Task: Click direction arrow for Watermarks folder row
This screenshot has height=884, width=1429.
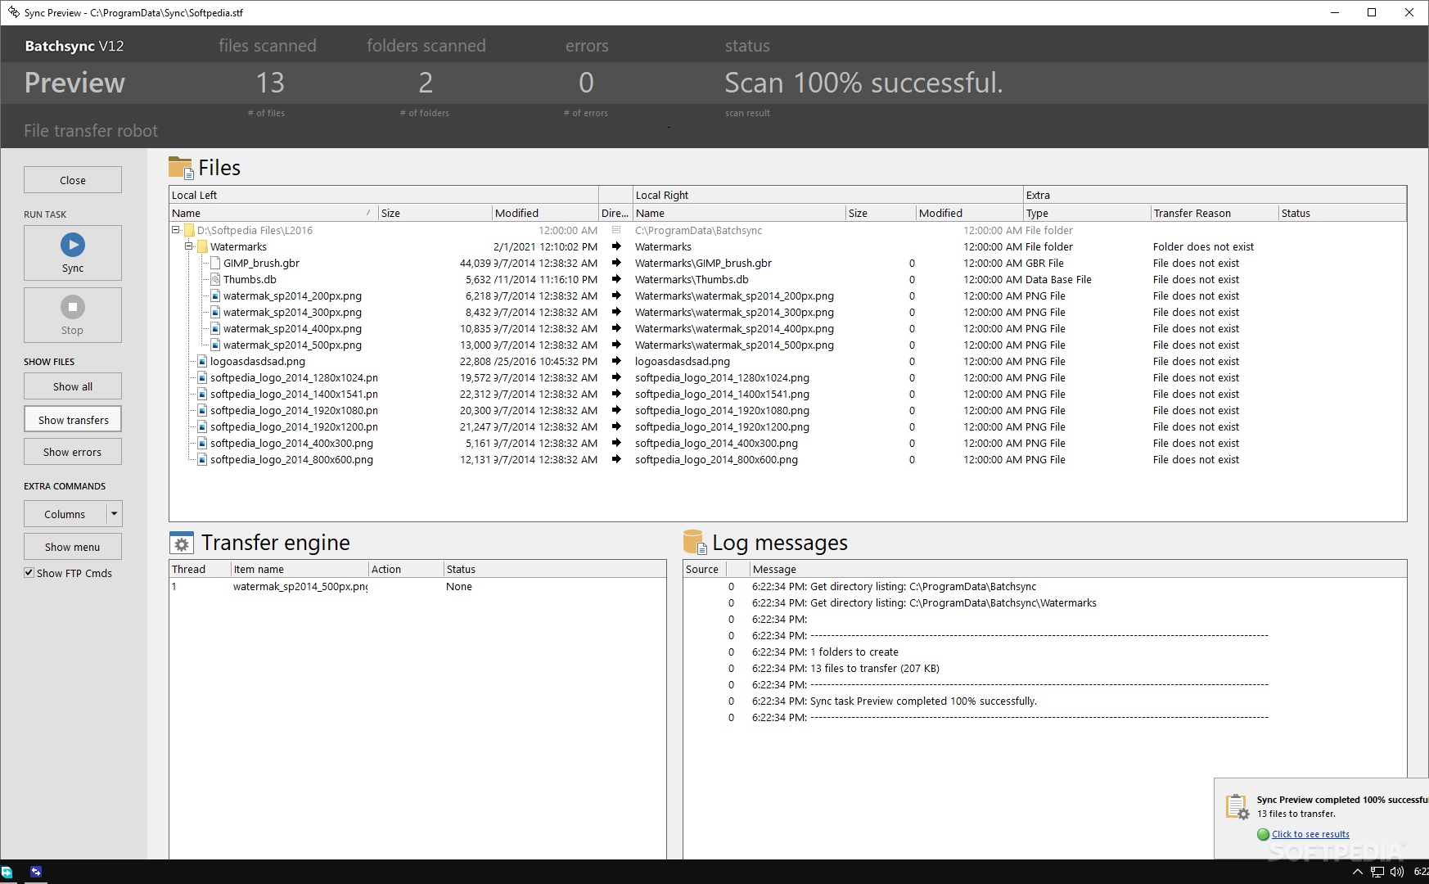Action: tap(616, 246)
